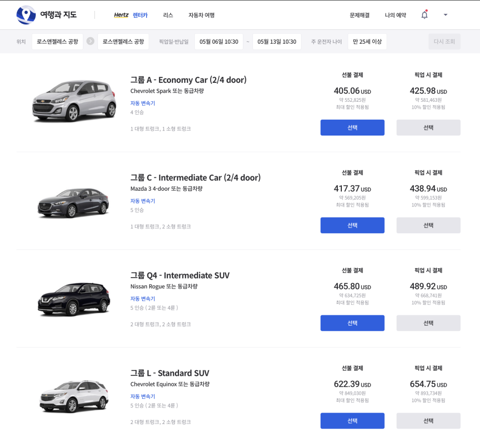480x432 pixels.
Task: Expand the account dropdown arrow in header
Action: click(x=445, y=15)
